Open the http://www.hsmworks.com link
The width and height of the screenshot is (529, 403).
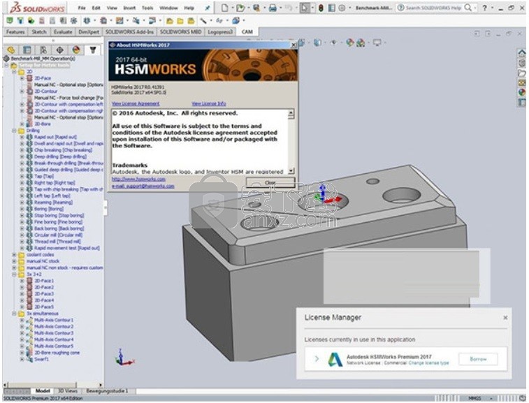click(x=138, y=179)
